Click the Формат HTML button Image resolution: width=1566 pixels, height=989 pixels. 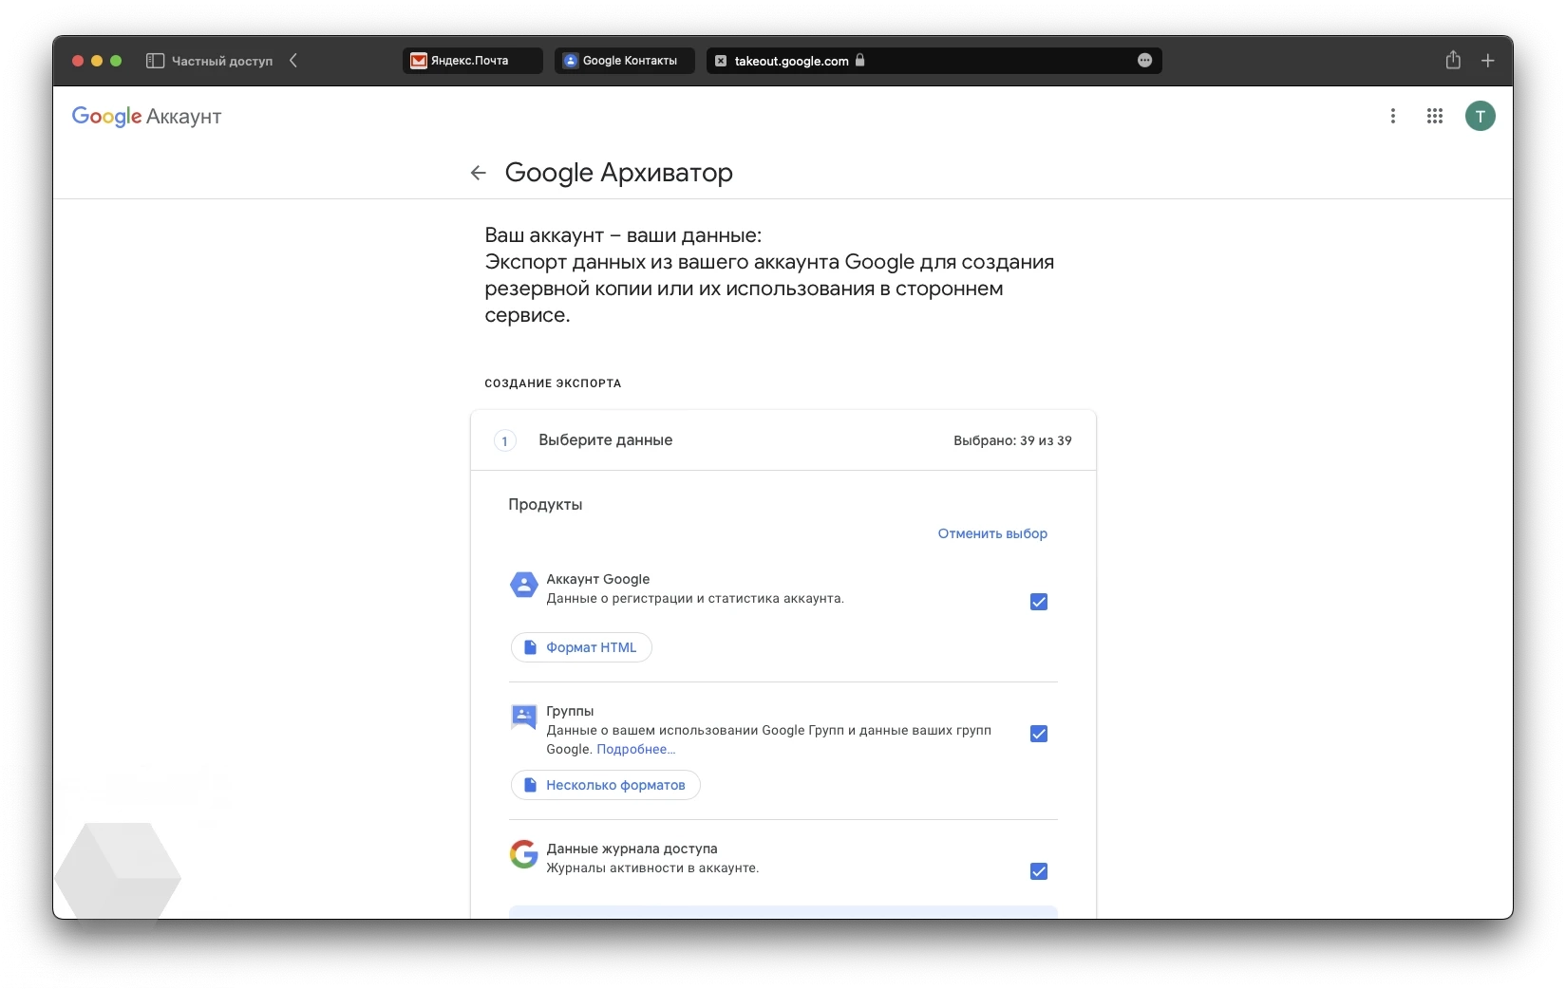click(581, 647)
